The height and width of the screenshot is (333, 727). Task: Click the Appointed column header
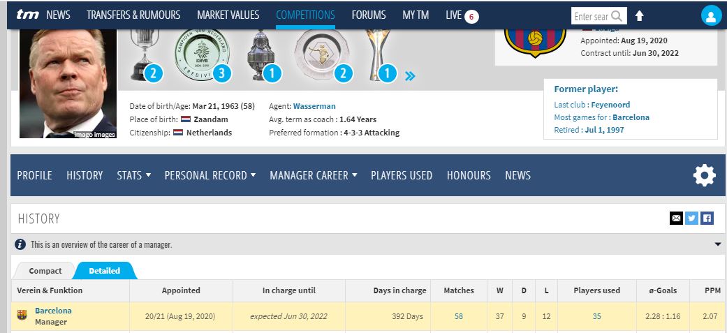point(181,291)
